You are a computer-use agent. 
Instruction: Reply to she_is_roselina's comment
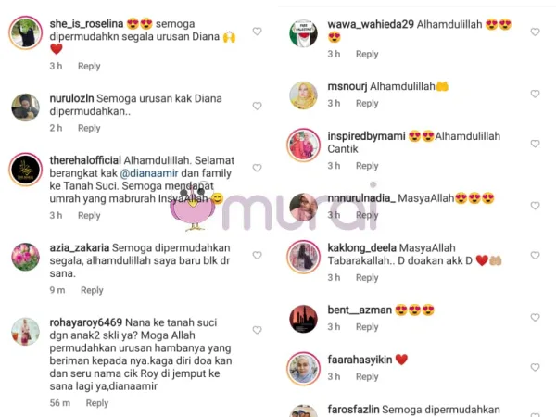pos(89,66)
